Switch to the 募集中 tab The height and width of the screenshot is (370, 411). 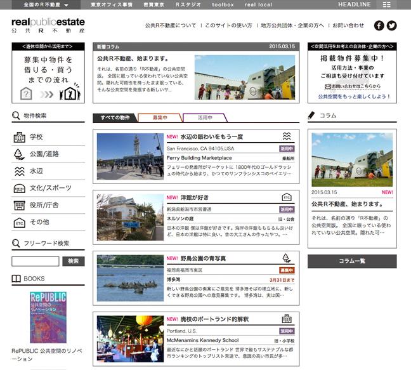pos(160,118)
